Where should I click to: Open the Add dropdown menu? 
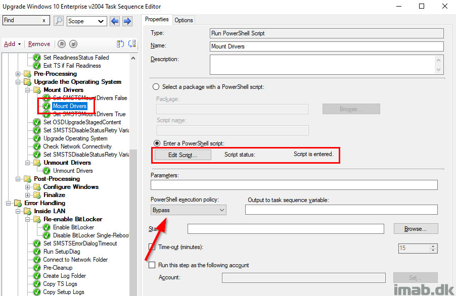12,44
